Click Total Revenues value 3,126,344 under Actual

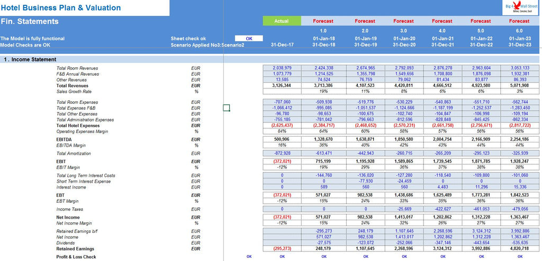pyautogui.click(x=281, y=85)
